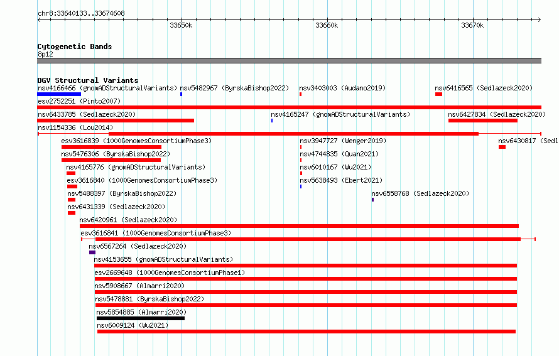
Task: Open esv3616839 1000GenomesConsortiumPhase3 label
Action: pyautogui.click(x=136, y=141)
